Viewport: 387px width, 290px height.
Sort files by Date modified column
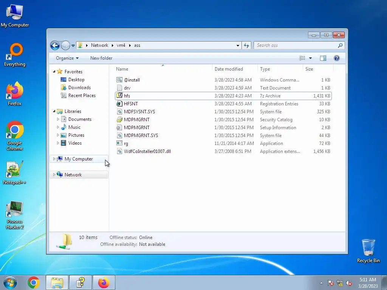pos(229,69)
